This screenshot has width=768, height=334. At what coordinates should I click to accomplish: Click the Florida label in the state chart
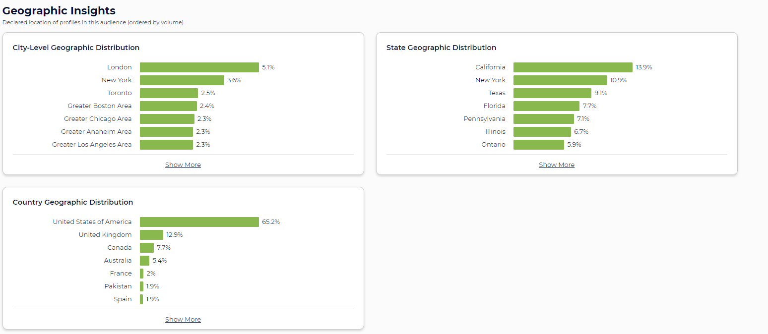[x=495, y=106]
